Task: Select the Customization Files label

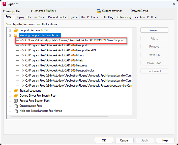Action: [x=31, y=106]
